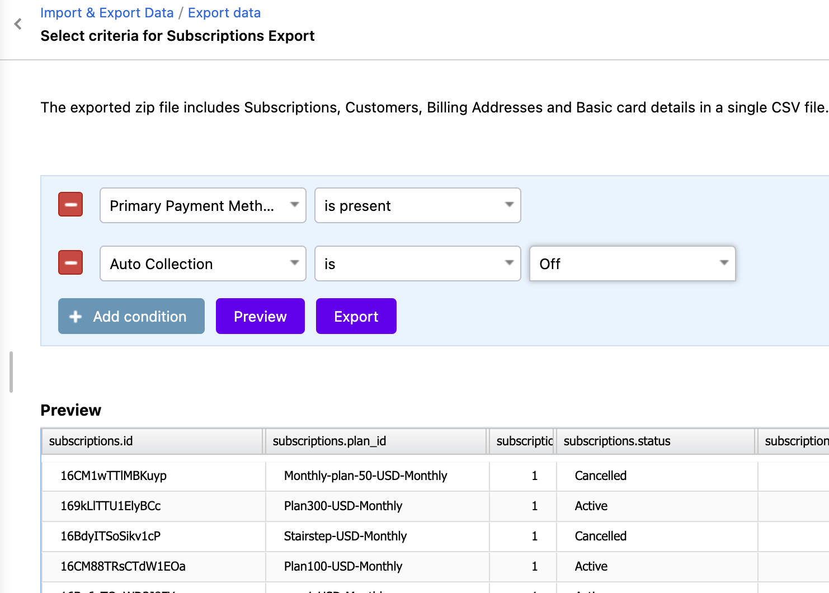Click the Cancelled status of Stairstep subscription
The width and height of the screenshot is (829, 593).
coord(600,536)
